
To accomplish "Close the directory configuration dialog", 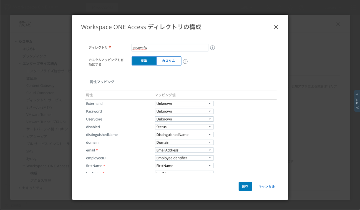I will (x=276, y=27).
